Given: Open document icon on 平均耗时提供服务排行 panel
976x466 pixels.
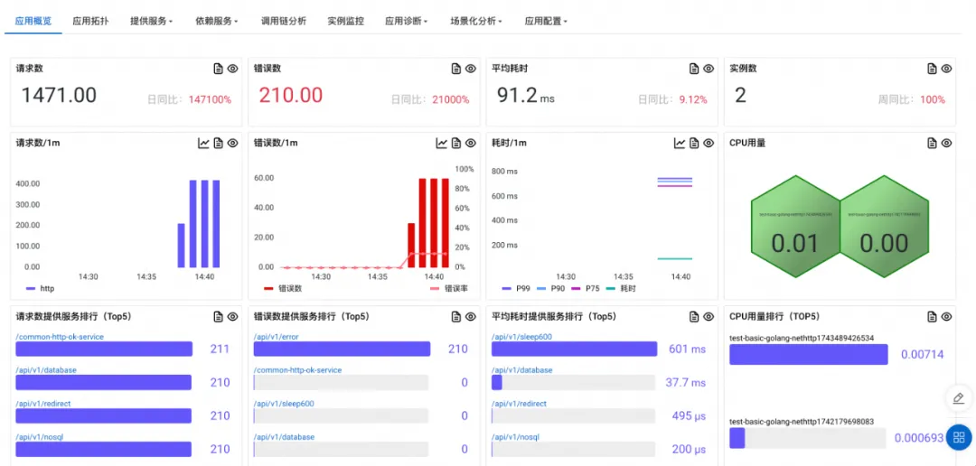Looking at the screenshot, I should (693, 317).
